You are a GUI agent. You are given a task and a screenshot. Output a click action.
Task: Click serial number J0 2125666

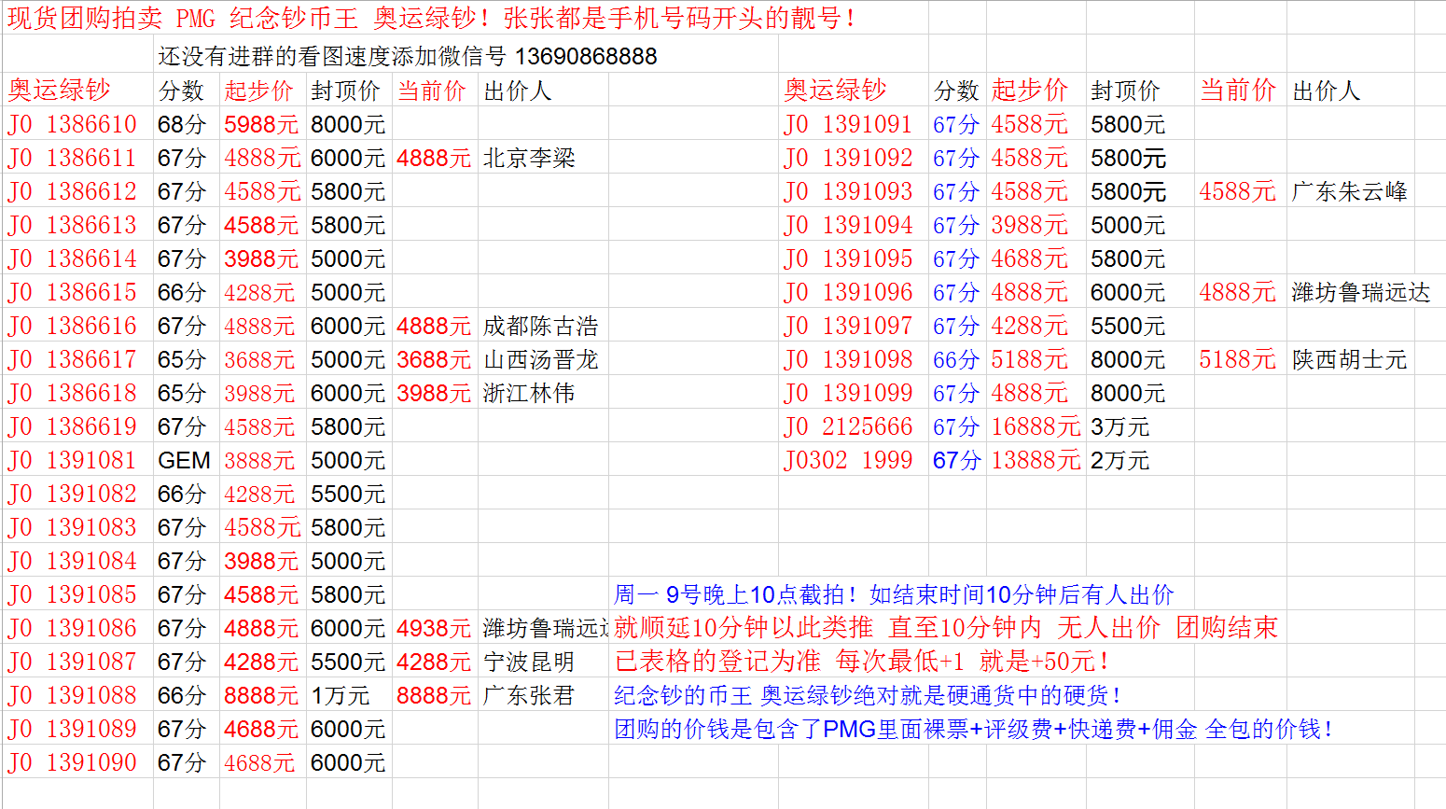coord(848,426)
